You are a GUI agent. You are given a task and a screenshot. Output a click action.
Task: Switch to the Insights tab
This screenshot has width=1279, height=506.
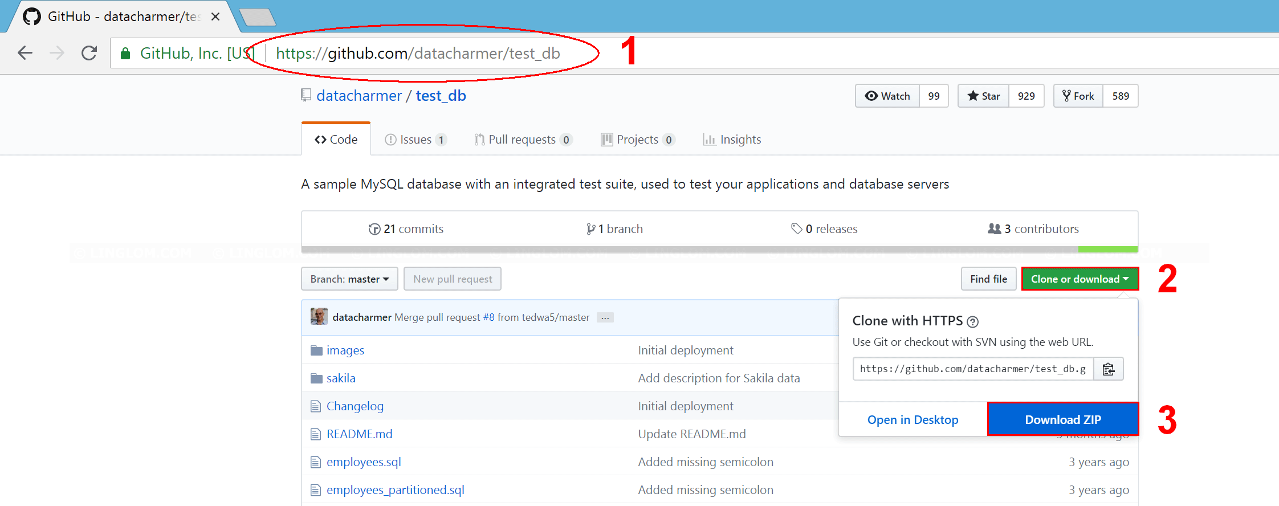[732, 140]
